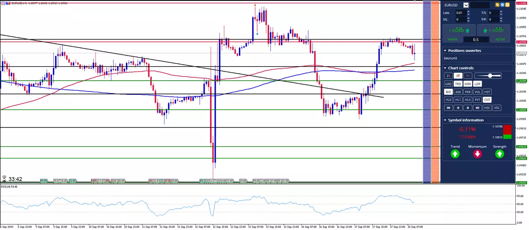Click the 0.5 spread value box
The width and height of the screenshot is (529, 230).
coord(476,40)
